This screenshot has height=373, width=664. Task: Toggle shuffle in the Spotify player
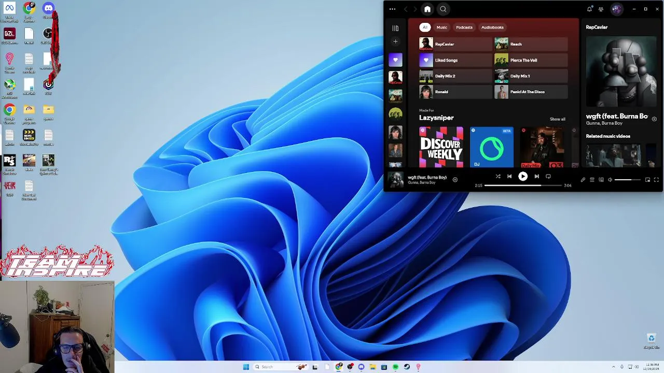[497, 176]
